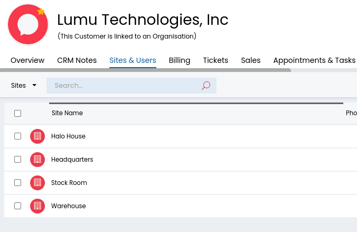Screen dimensions: 357x232
Task: Open the Tickets tab
Action: point(215,60)
